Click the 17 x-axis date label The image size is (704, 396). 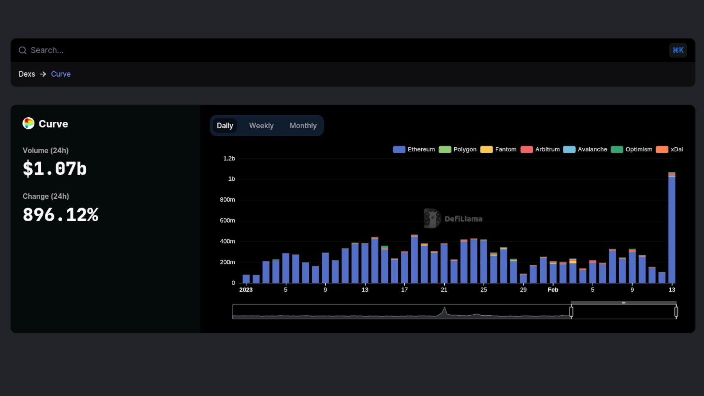(404, 290)
